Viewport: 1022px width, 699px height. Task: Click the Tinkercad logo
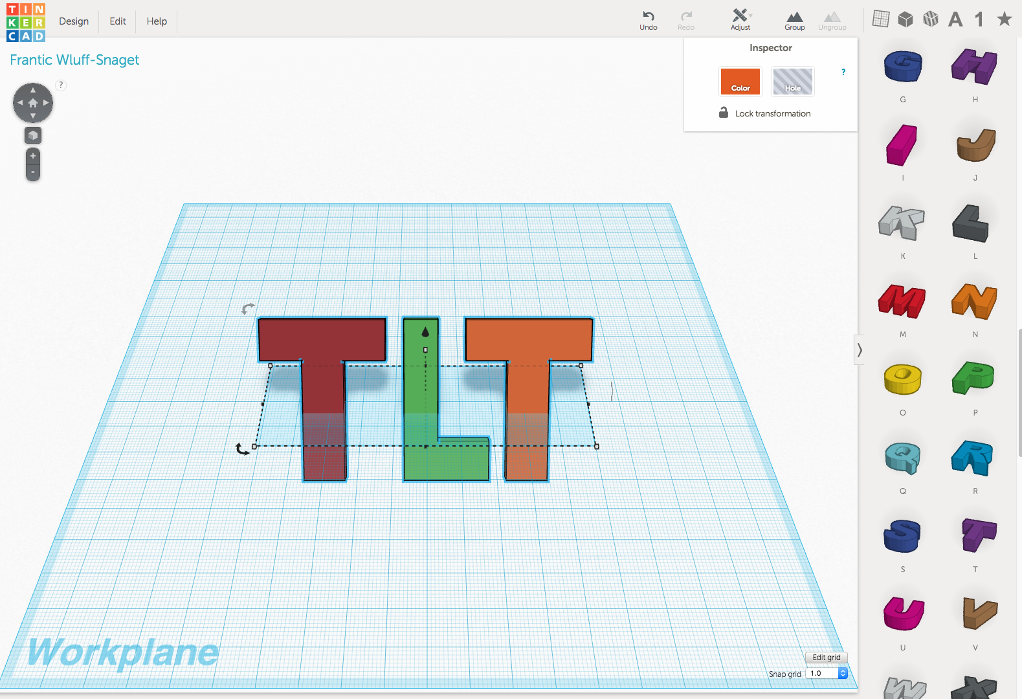pyautogui.click(x=26, y=22)
